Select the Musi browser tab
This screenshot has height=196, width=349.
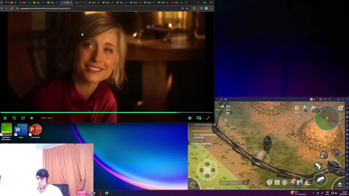[x=107, y=2]
